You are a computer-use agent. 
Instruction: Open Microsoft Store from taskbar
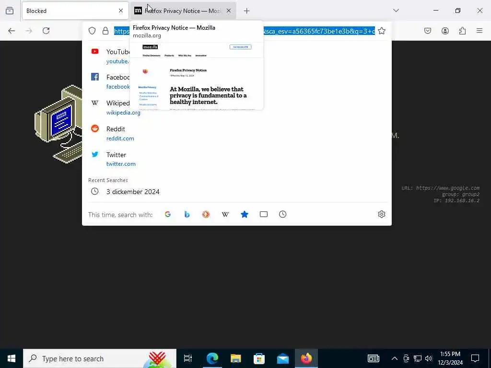[x=259, y=358]
